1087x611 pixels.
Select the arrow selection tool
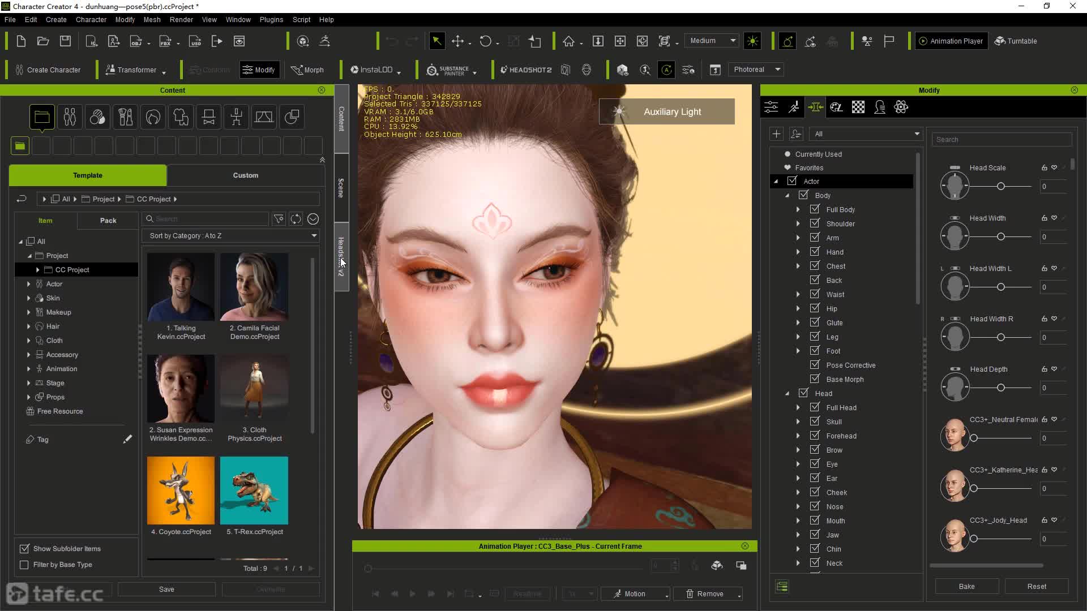(436, 41)
